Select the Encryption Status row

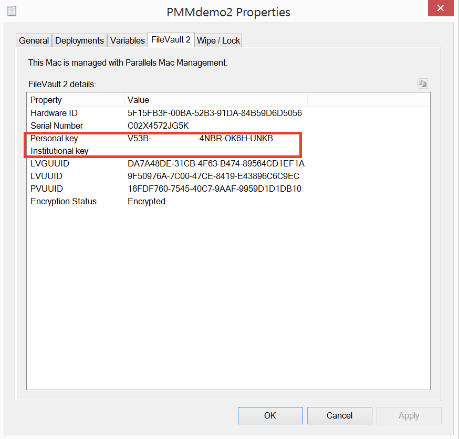[228, 201]
